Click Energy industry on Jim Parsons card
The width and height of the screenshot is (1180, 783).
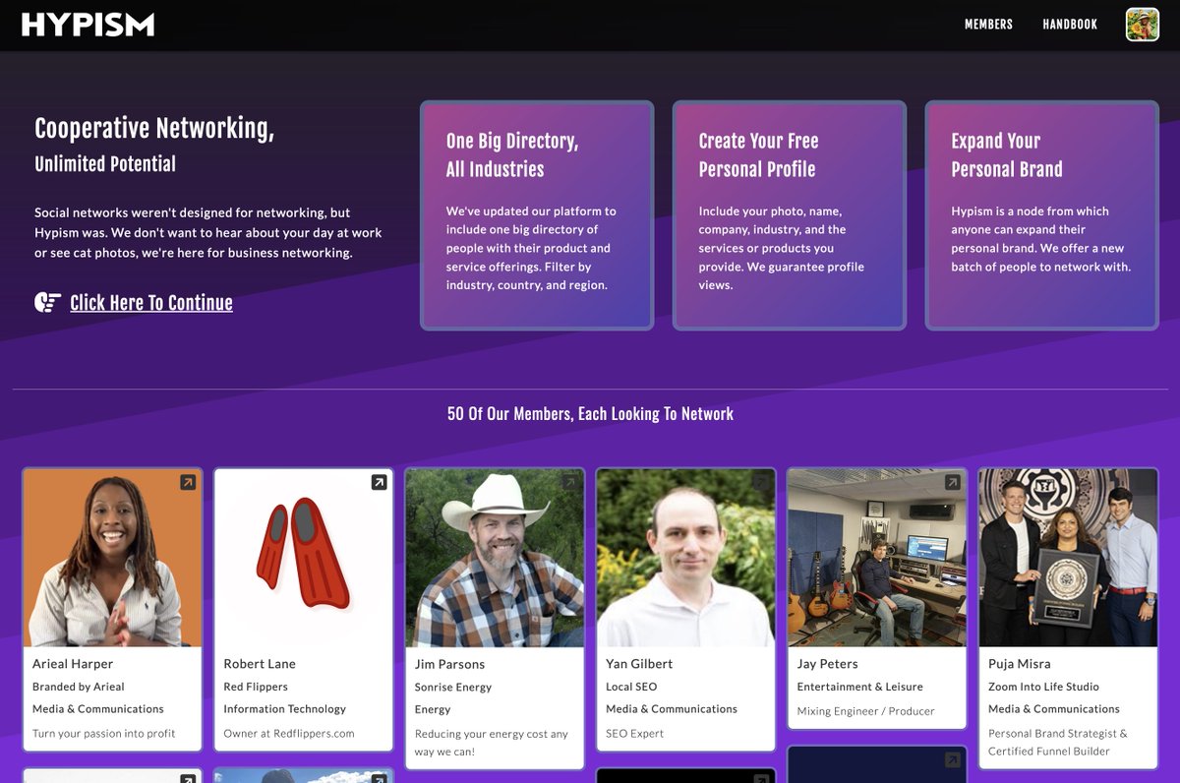click(433, 709)
